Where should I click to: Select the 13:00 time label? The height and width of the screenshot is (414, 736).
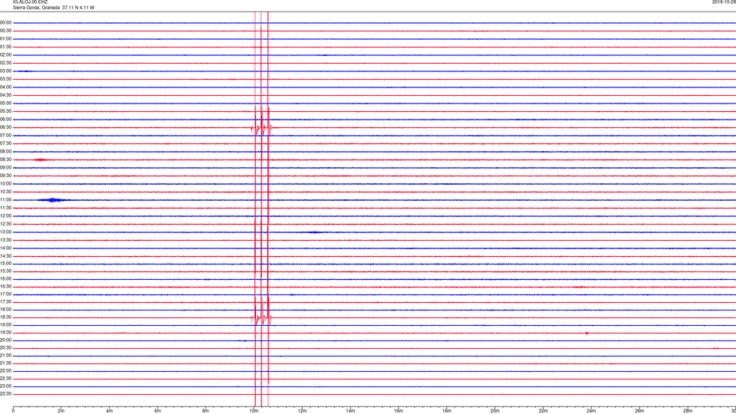(5, 232)
